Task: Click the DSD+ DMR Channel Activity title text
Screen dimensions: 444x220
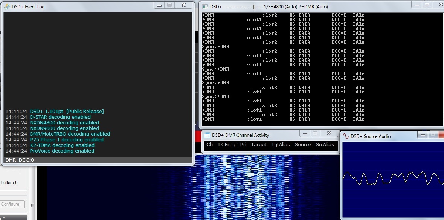Action: [240, 135]
